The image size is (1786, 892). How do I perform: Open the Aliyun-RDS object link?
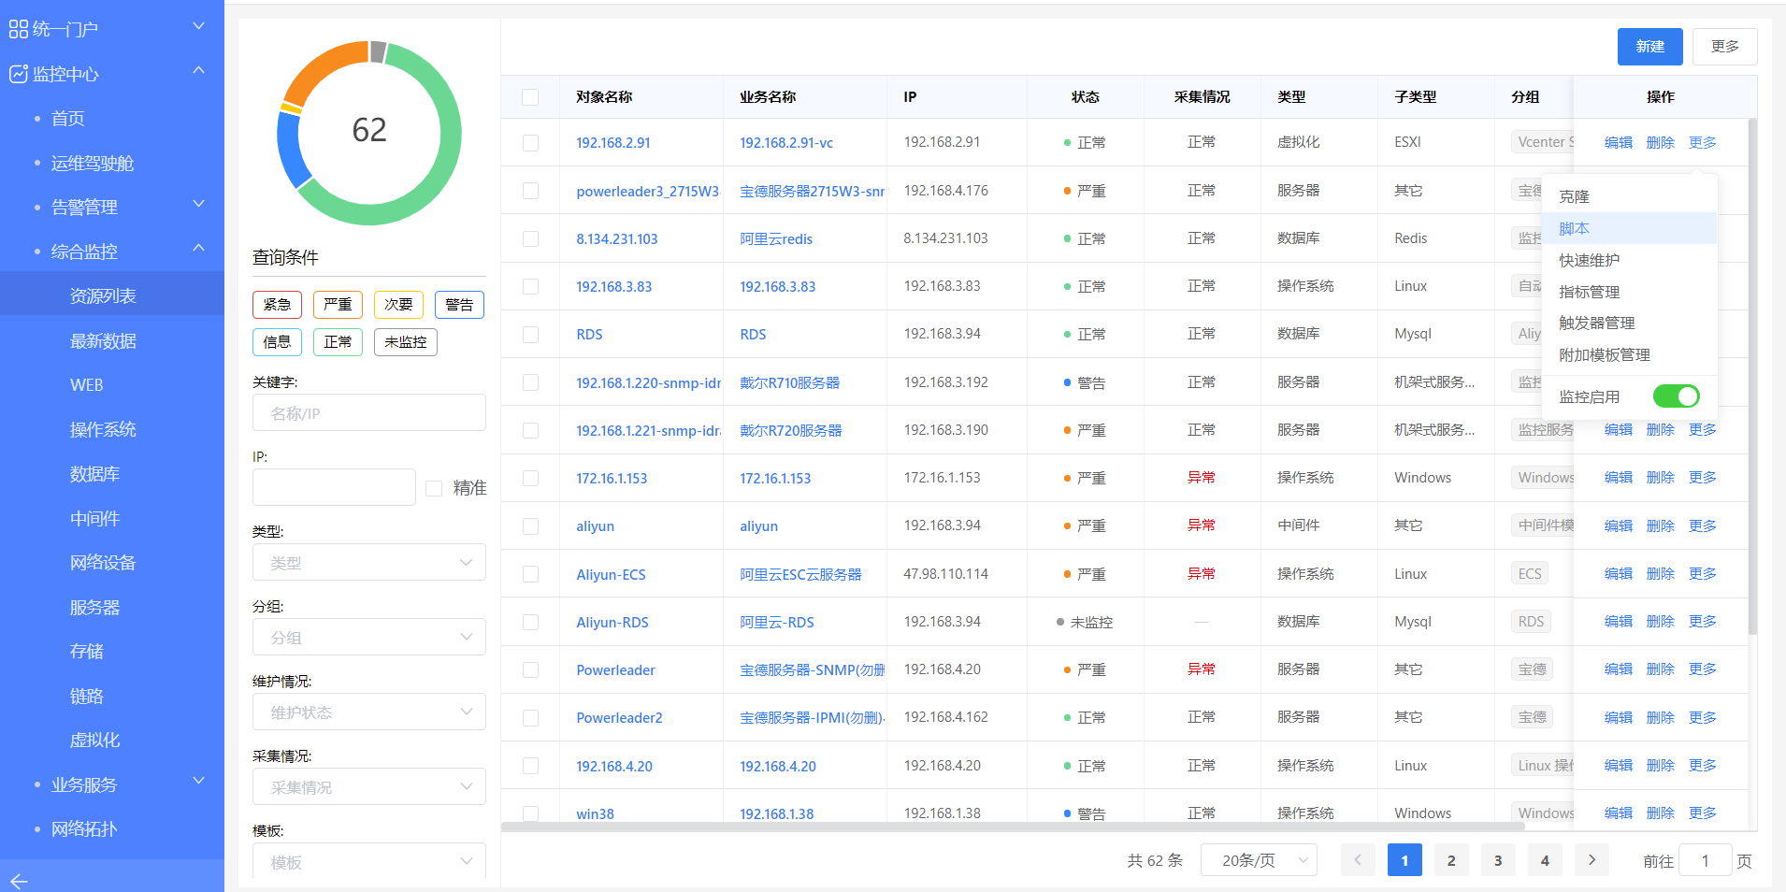612,622
